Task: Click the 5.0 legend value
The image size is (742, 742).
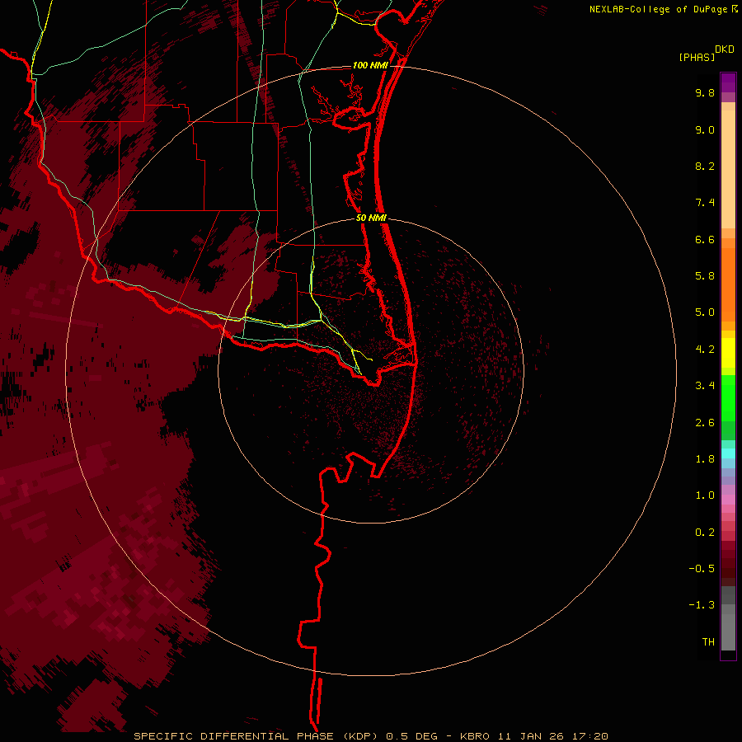Action: (x=705, y=312)
